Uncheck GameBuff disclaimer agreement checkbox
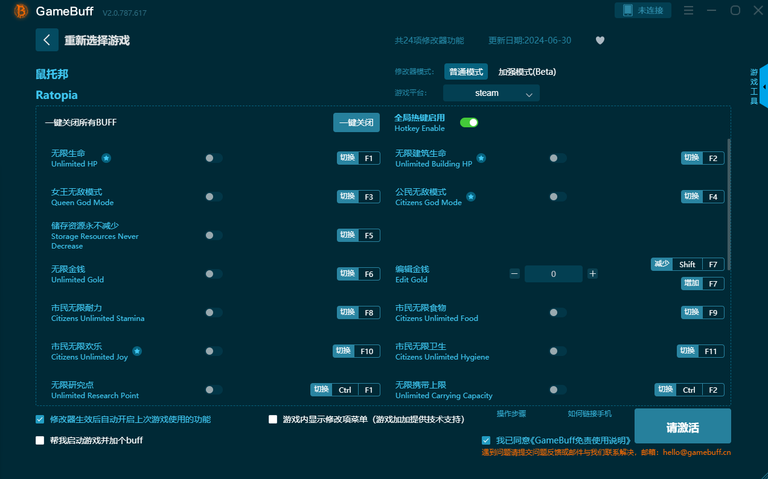768x479 pixels. pos(486,440)
